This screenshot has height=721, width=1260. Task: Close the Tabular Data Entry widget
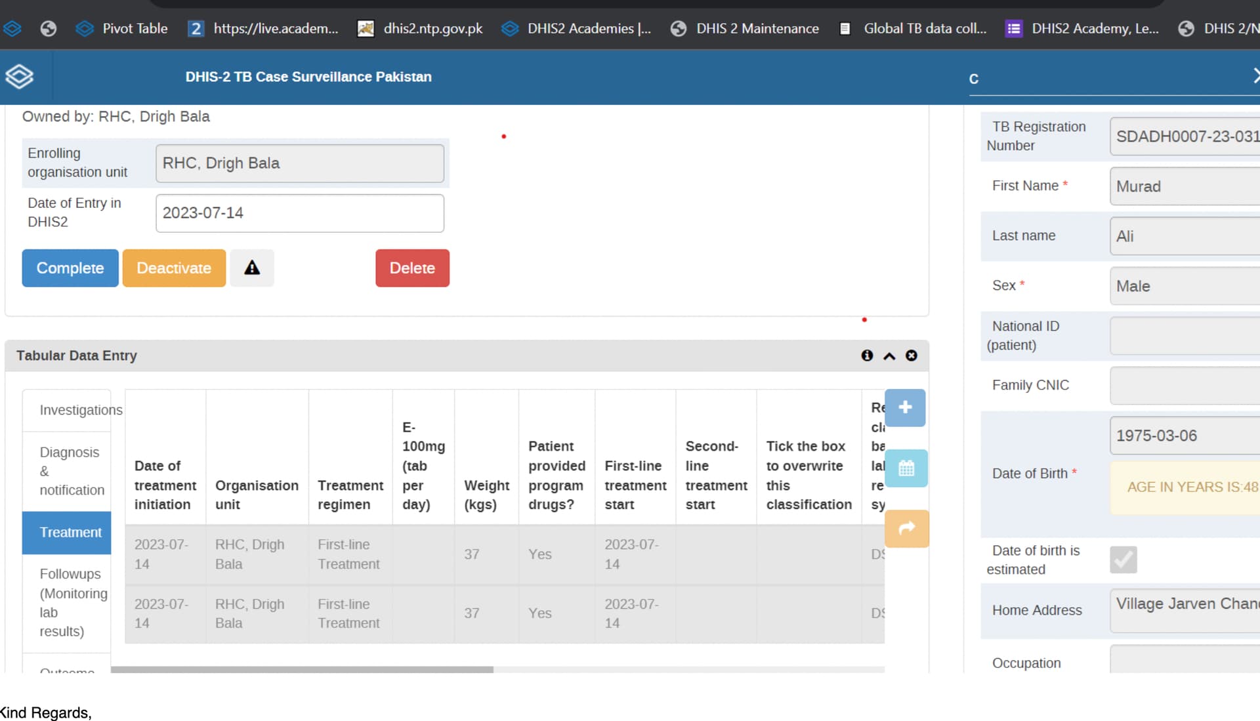coord(912,356)
